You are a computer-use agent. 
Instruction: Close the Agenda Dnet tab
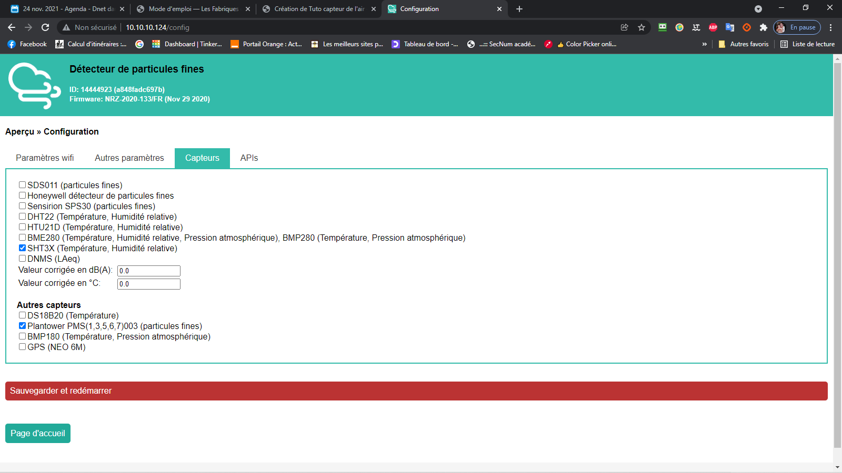coord(122,9)
